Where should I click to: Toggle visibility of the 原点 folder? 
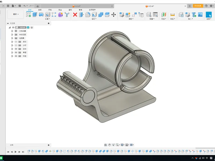[16, 42]
